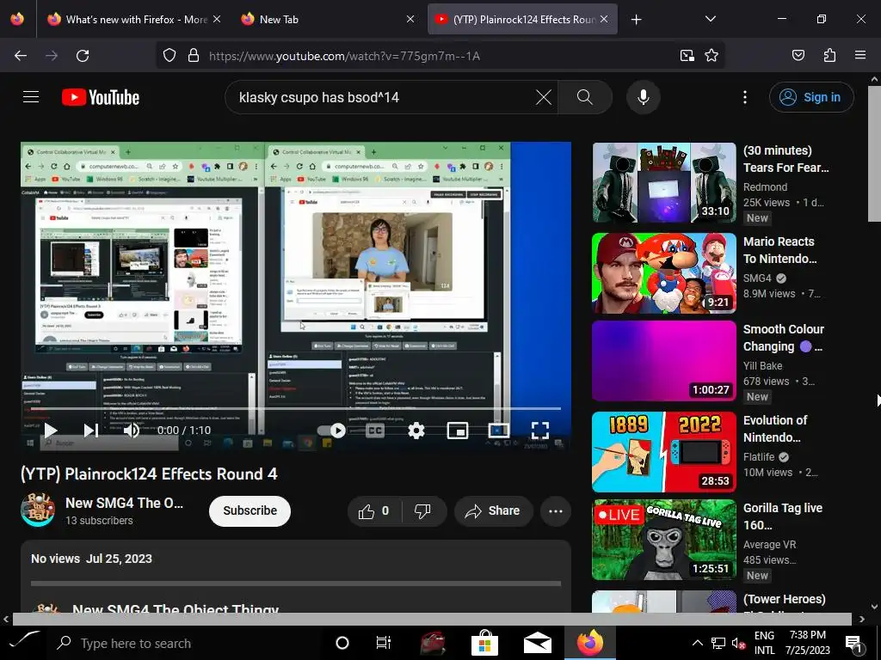881x660 pixels.
Task: Click the URL address bar
Action: tap(438, 56)
